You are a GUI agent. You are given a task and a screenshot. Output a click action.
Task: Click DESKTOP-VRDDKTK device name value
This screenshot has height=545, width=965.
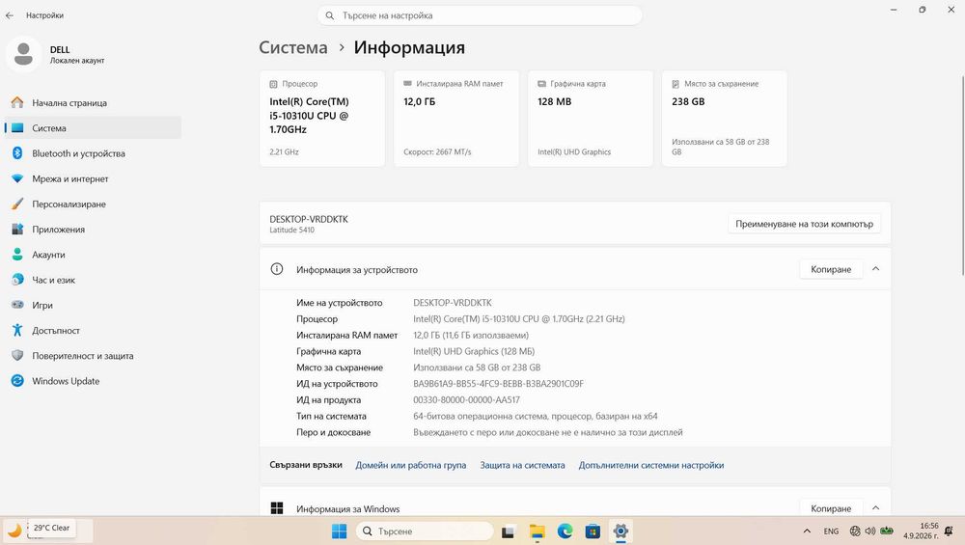453,303
